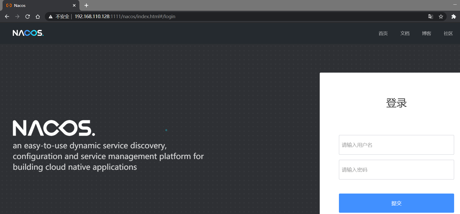Click the blue 提交 submit button
460x214 pixels.
396,203
